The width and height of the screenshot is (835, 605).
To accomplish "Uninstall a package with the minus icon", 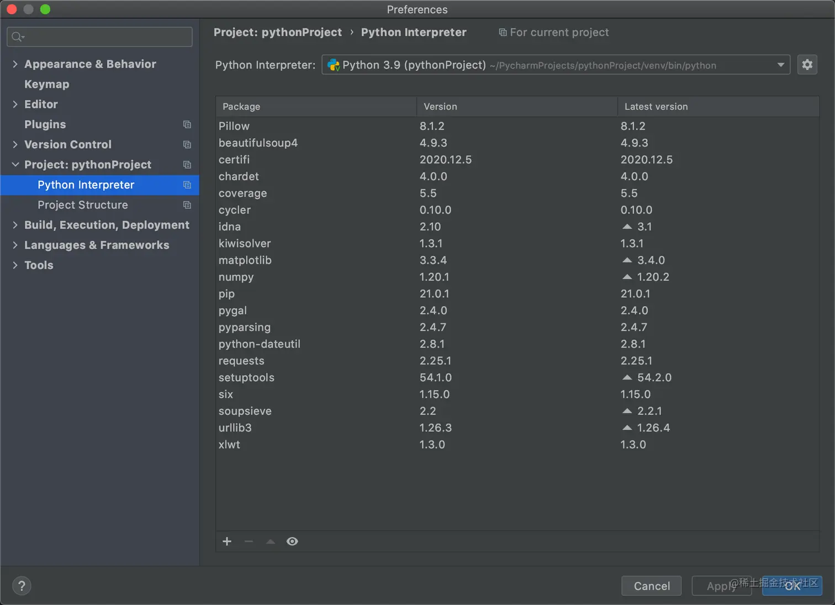I will click(249, 541).
